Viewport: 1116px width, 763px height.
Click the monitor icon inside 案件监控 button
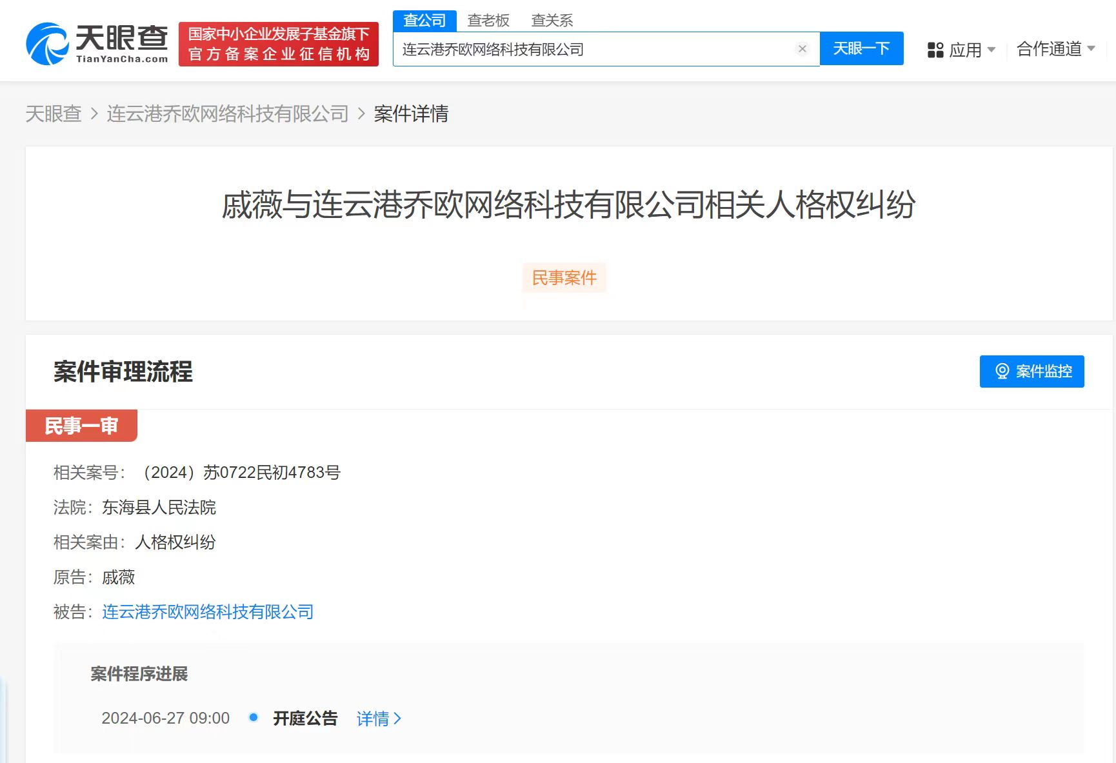pos(1002,372)
